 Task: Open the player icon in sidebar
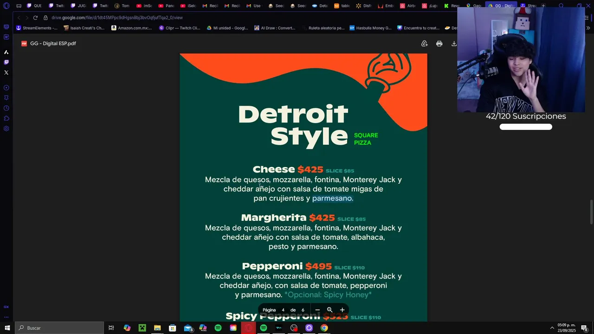click(6, 88)
